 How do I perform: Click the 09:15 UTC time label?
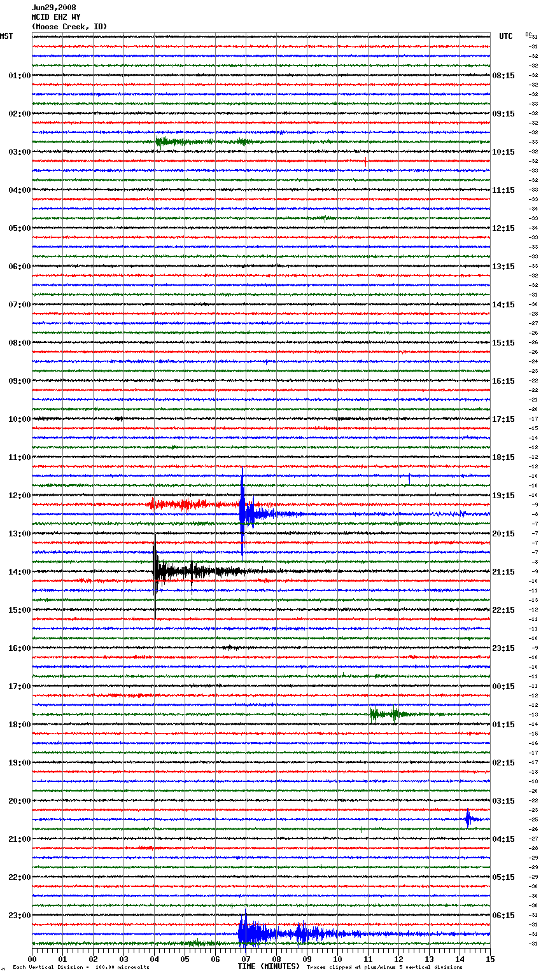click(x=503, y=114)
